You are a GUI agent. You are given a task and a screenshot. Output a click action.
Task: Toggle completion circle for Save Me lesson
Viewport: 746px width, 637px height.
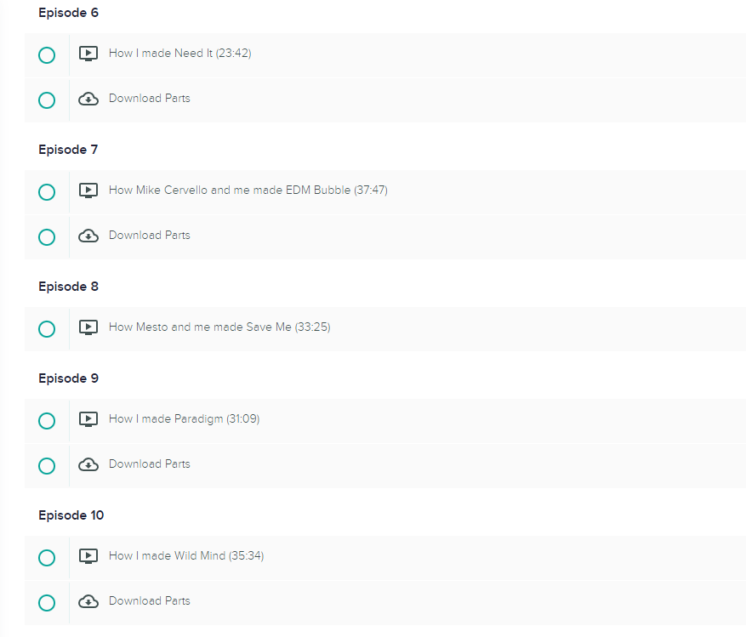pyautogui.click(x=47, y=329)
